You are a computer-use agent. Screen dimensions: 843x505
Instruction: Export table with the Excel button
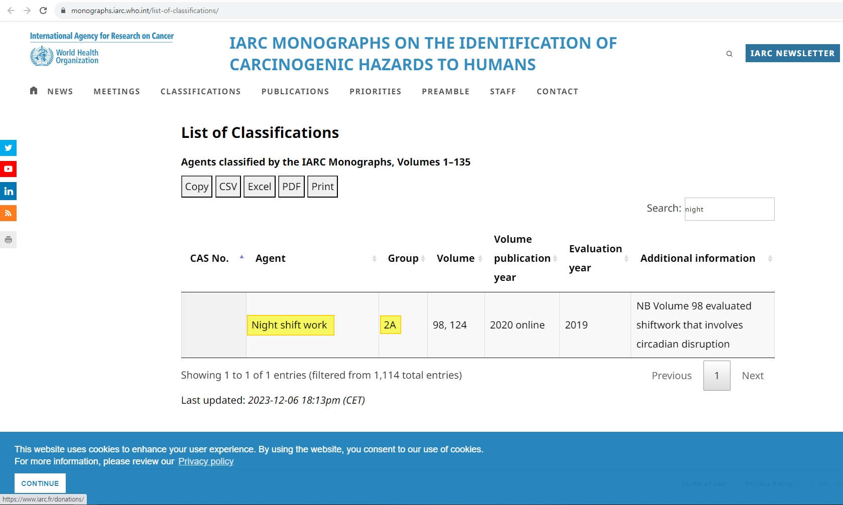260,187
